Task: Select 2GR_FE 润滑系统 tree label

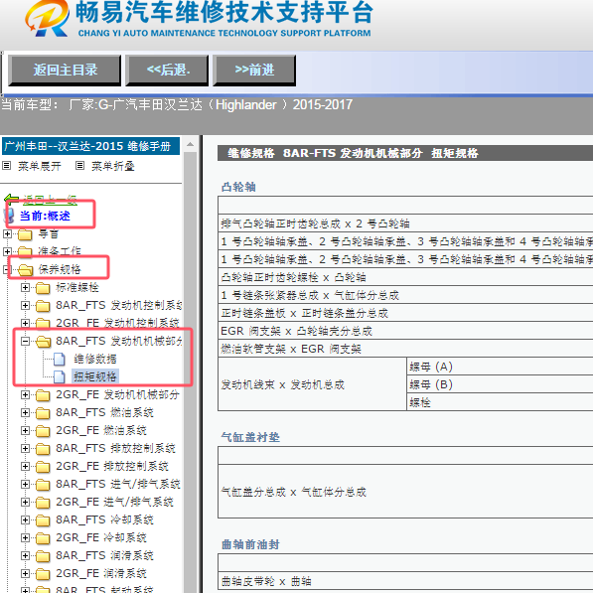Action: (101, 573)
